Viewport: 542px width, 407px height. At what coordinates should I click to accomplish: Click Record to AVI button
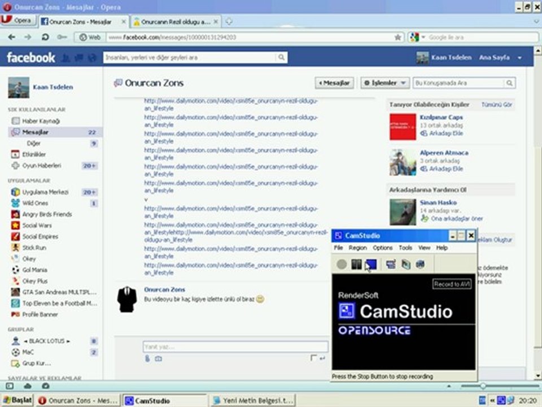click(452, 284)
